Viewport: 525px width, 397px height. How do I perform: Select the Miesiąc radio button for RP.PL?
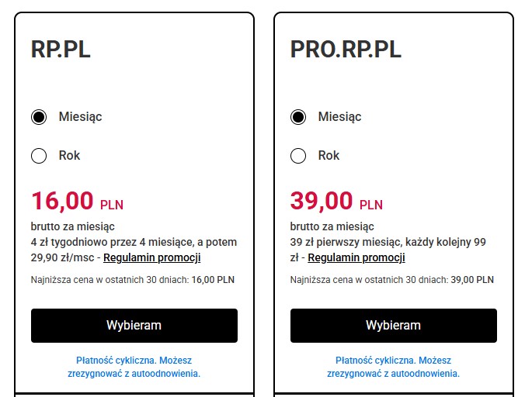pos(39,117)
